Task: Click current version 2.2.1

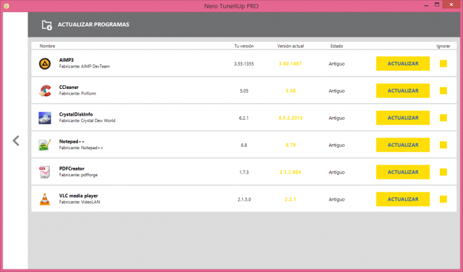Action: [290, 199]
